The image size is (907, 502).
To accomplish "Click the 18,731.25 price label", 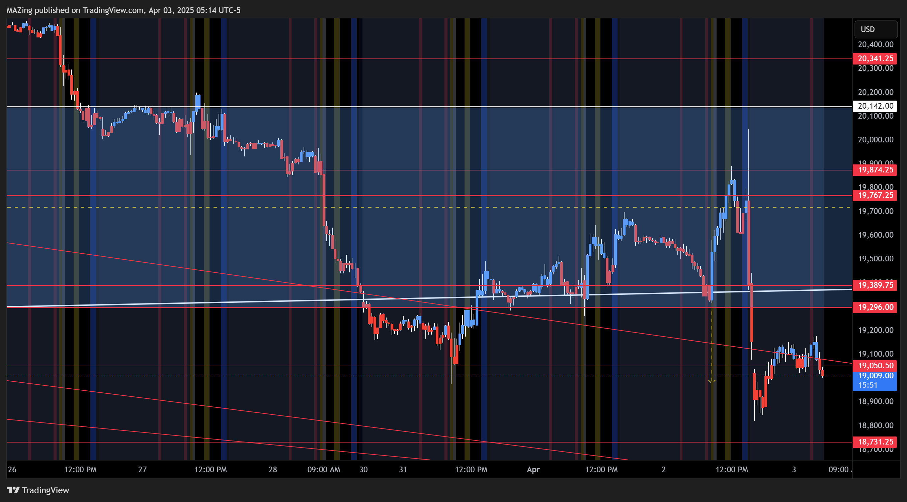I will pos(875,442).
